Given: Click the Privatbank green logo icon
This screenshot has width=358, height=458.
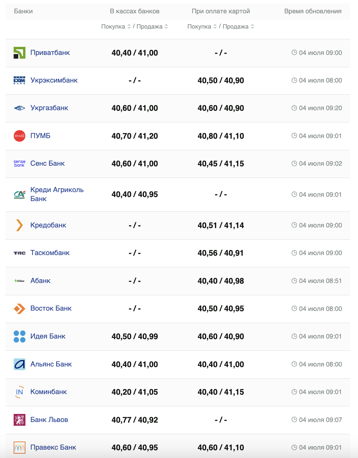Looking at the screenshot, I should 20,53.
